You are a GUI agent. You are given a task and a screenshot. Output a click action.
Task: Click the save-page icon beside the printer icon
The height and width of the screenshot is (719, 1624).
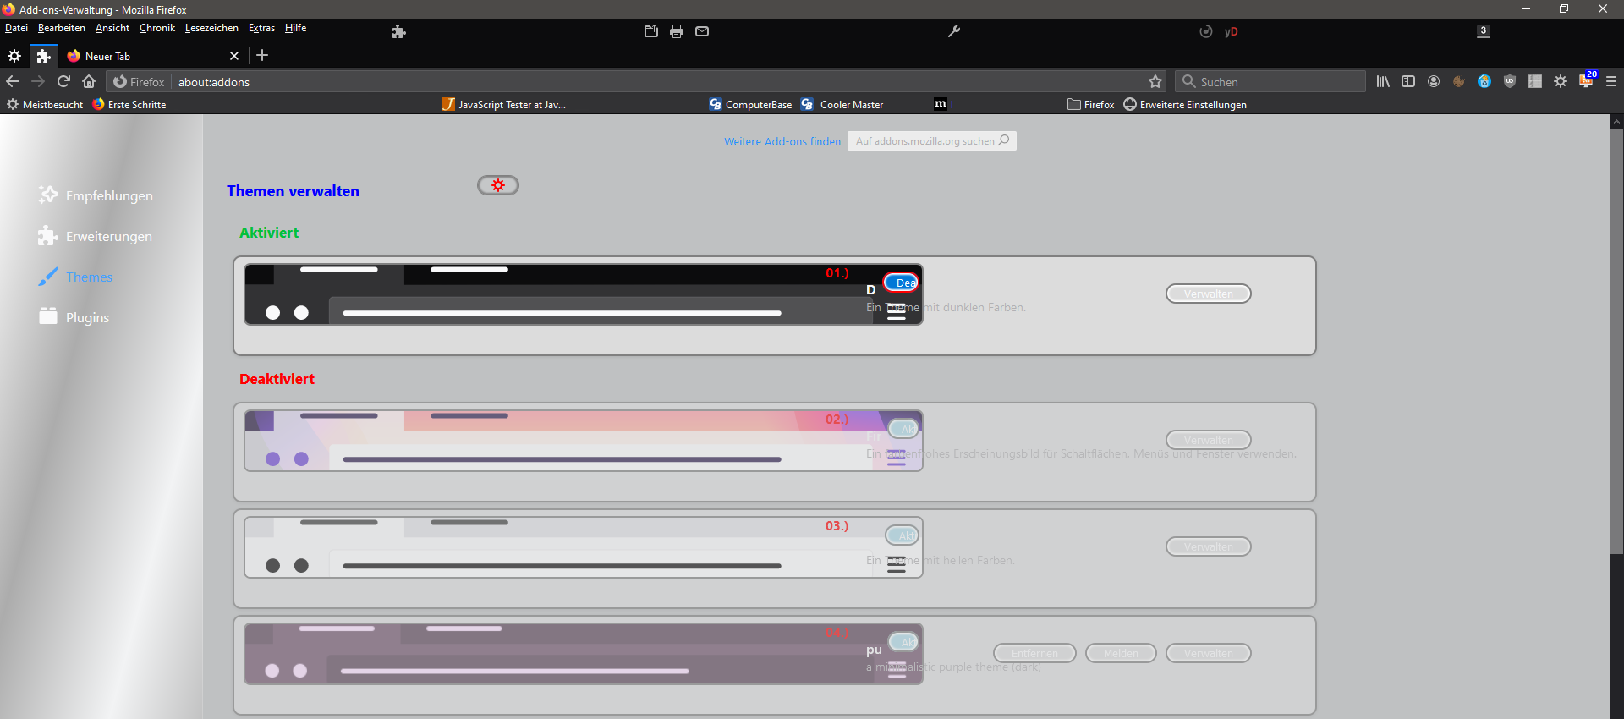pos(651,31)
